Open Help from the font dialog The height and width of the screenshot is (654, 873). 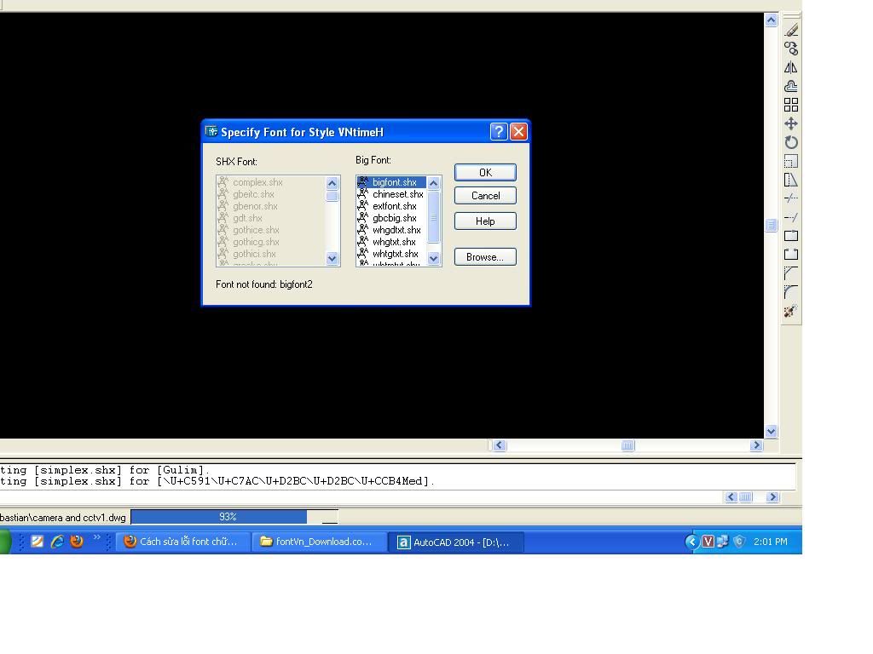pyautogui.click(x=485, y=221)
